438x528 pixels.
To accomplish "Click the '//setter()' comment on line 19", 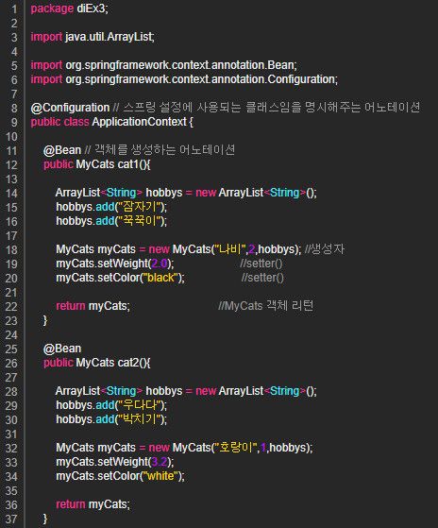I will 261,264.
